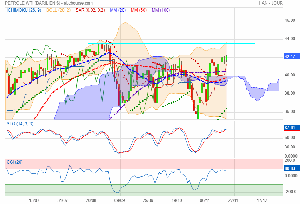Viewport: 300px width, 204px height.
Task: Click the 06/11 date axis label
Action: pyautogui.click(x=205, y=200)
